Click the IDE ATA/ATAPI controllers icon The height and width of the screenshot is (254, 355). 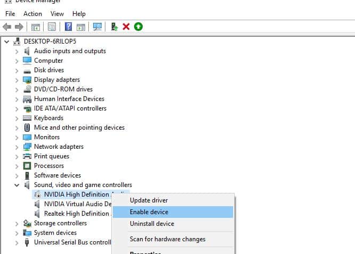[27, 109]
